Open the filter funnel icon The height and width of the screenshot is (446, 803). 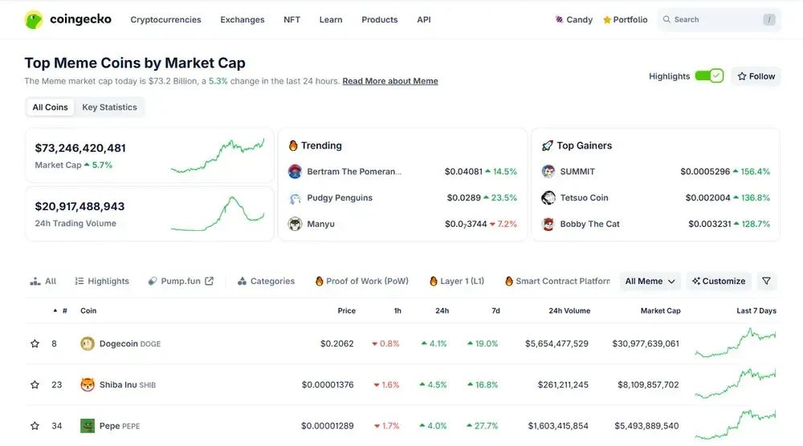click(766, 281)
